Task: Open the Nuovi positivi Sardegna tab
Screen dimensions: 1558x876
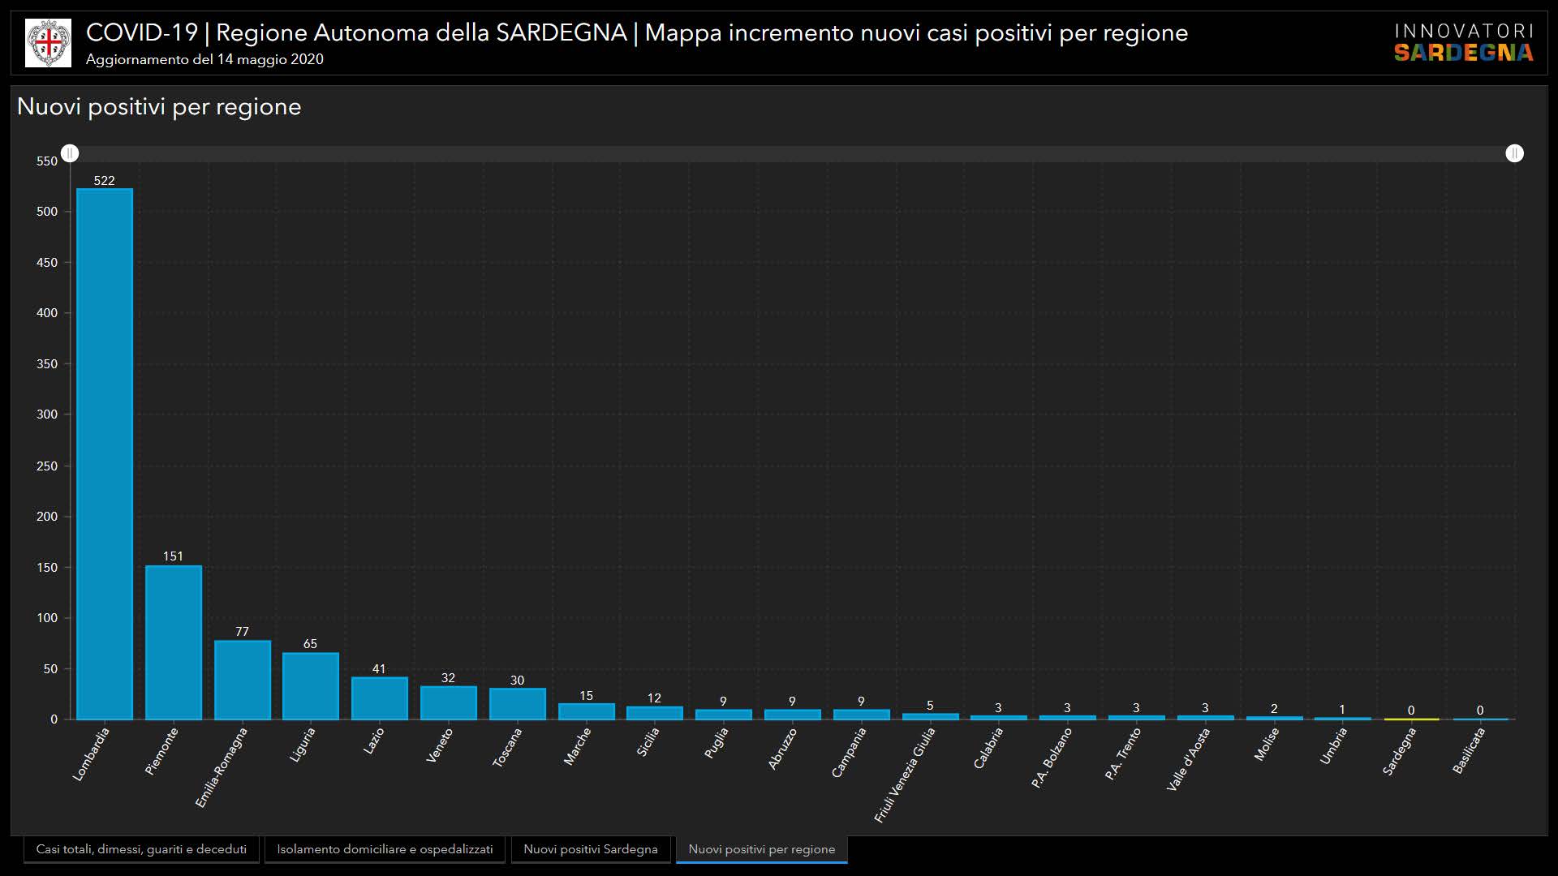Action: 591,849
